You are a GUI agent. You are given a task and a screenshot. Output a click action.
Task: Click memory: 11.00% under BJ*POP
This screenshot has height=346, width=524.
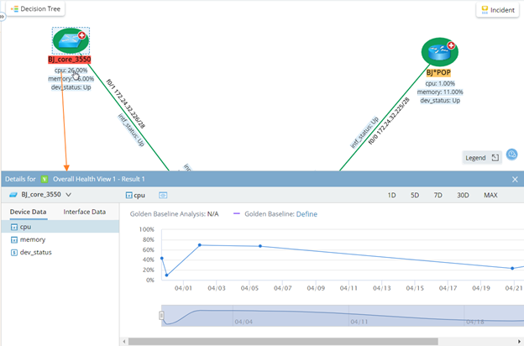440,92
